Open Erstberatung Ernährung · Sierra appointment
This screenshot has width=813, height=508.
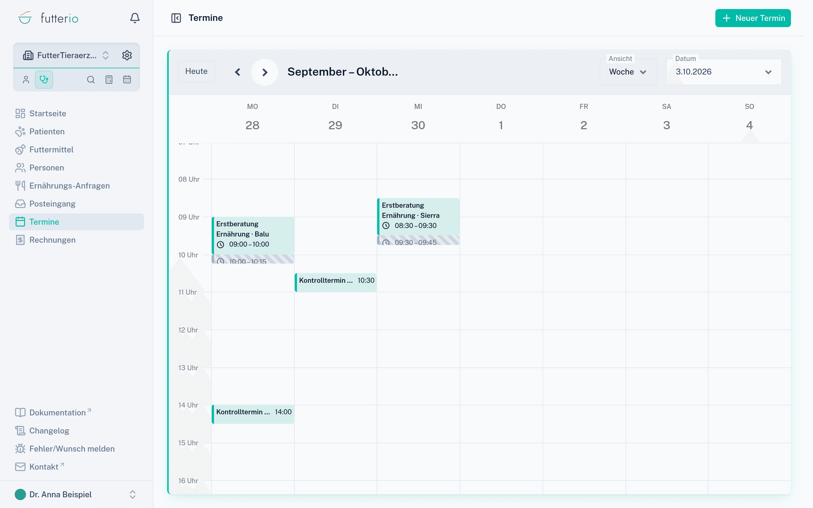click(418, 216)
